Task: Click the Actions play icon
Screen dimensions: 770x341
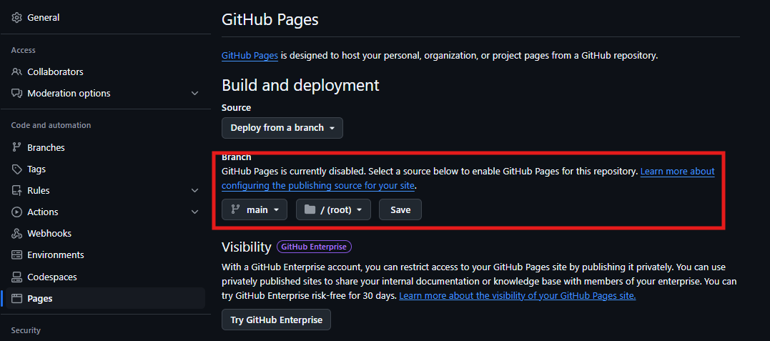Action: click(16, 212)
